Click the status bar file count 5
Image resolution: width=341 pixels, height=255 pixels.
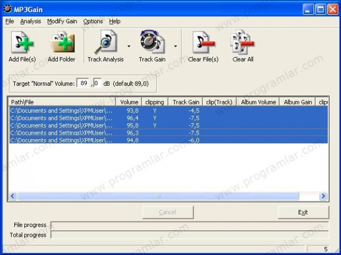326,249
